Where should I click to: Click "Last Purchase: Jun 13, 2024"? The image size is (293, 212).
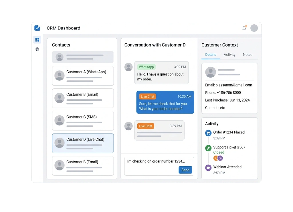click(227, 100)
